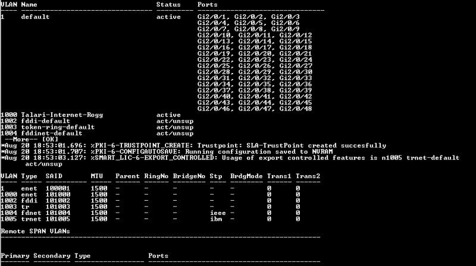
Task: Click the 'Primary' column header
Action: (x=15, y=256)
